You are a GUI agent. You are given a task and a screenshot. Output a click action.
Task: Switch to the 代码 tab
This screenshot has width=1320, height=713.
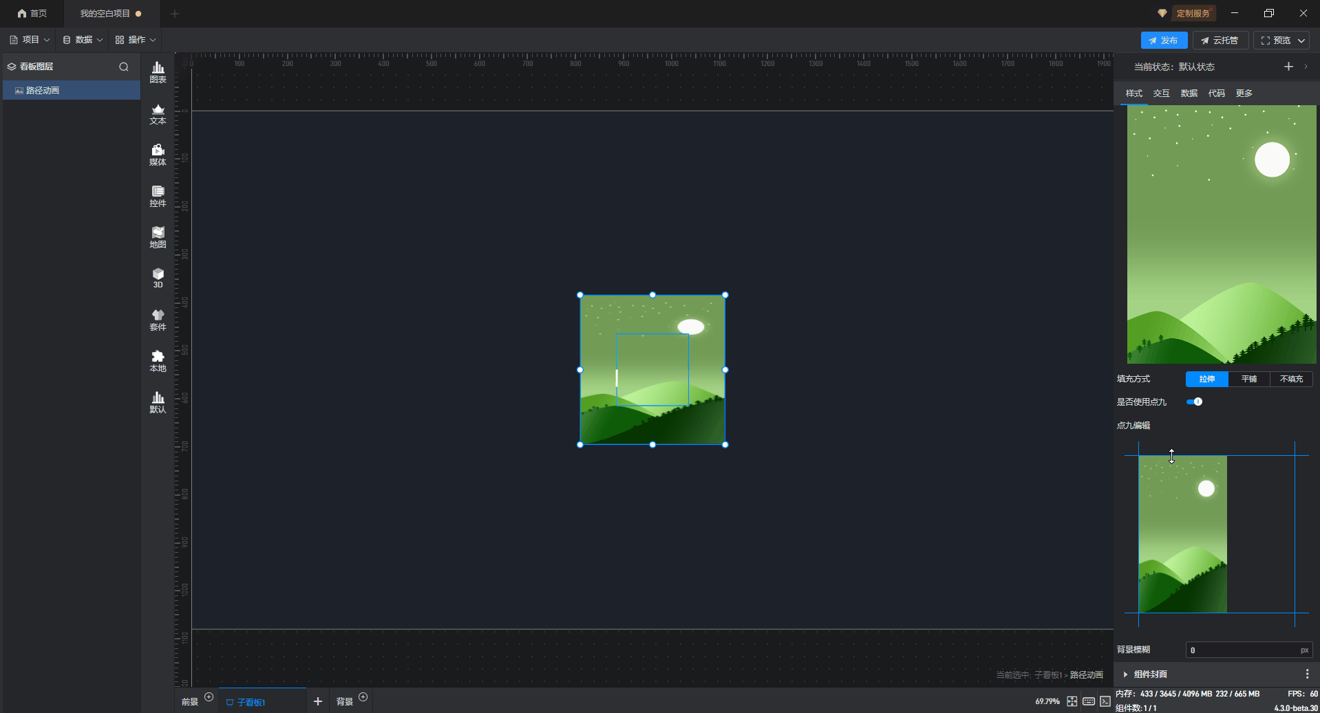(1216, 94)
